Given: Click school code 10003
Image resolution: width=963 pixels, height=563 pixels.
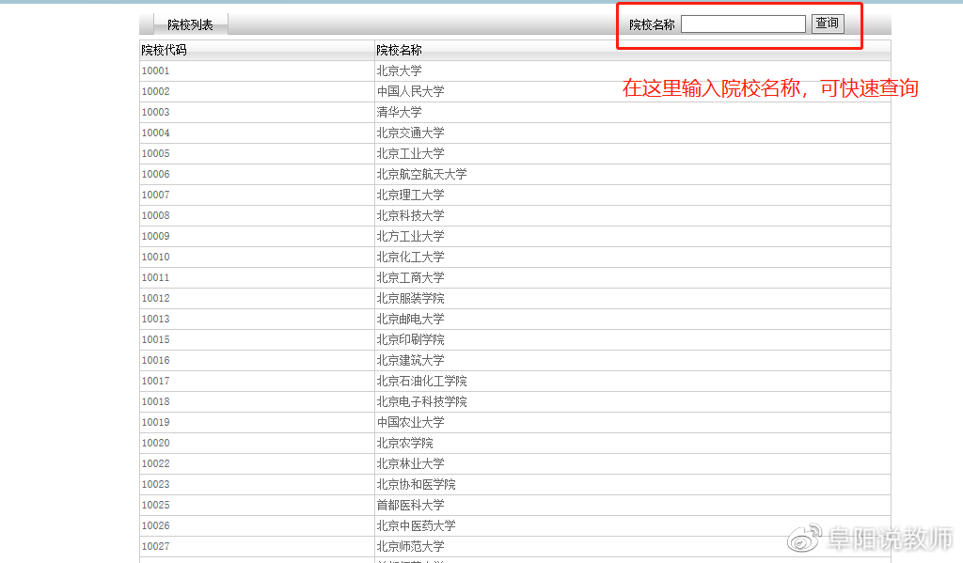Looking at the screenshot, I should click(x=155, y=113).
